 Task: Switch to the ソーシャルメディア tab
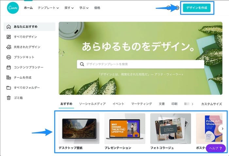pyautogui.click(x=92, y=104)
